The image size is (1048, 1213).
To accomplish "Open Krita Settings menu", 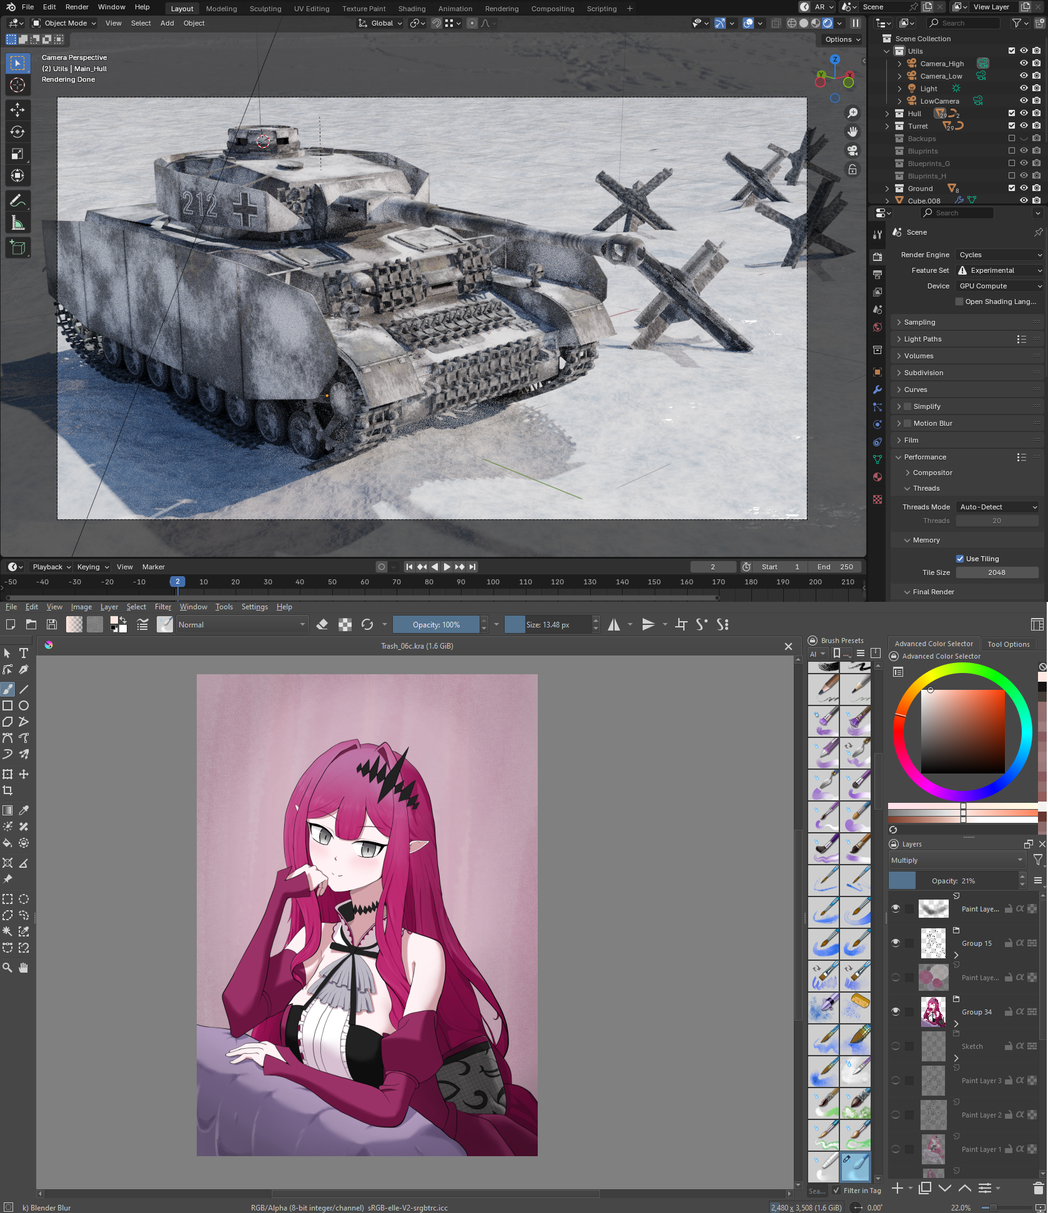I will coord(254,607).
